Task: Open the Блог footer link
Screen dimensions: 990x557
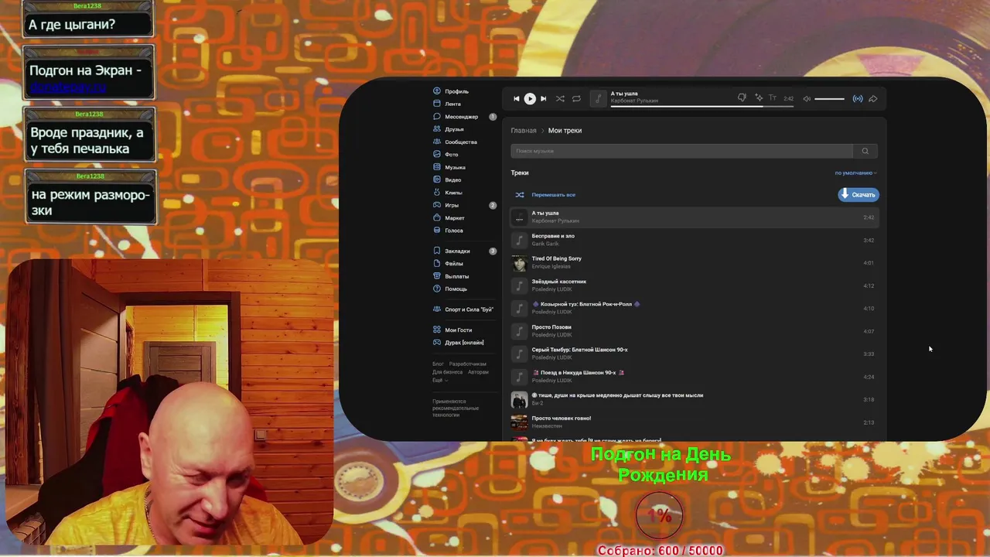Action: tap(438, 364)
